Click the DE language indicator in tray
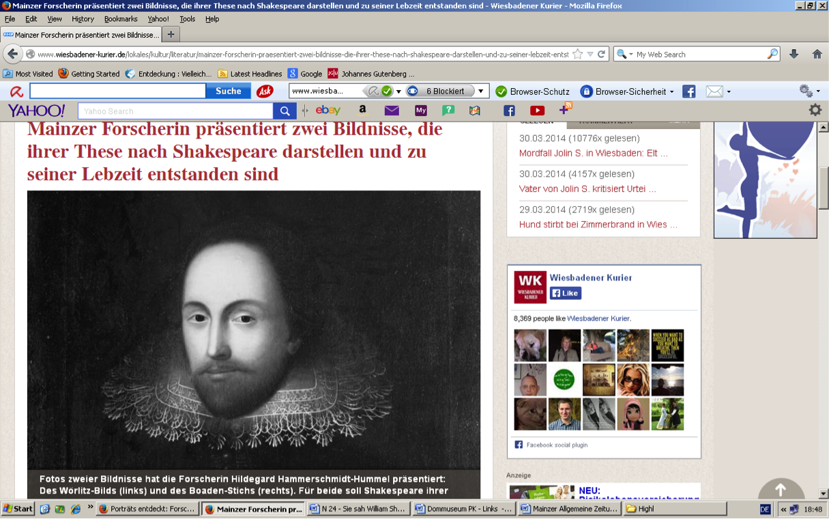The height and width of the screenshot is (519, 829). click(765, 509)
